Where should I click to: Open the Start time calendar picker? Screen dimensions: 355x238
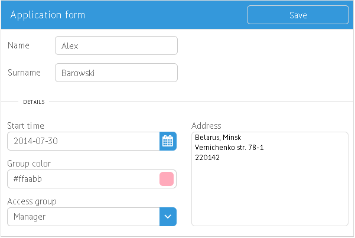(x=168, y=141)
